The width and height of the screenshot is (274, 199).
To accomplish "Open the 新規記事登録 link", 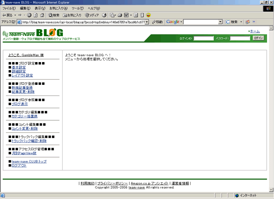I will [x=25, y=87].
